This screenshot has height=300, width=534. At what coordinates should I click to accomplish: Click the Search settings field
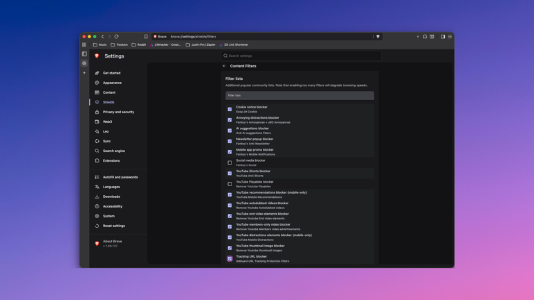tap(300, 56)
